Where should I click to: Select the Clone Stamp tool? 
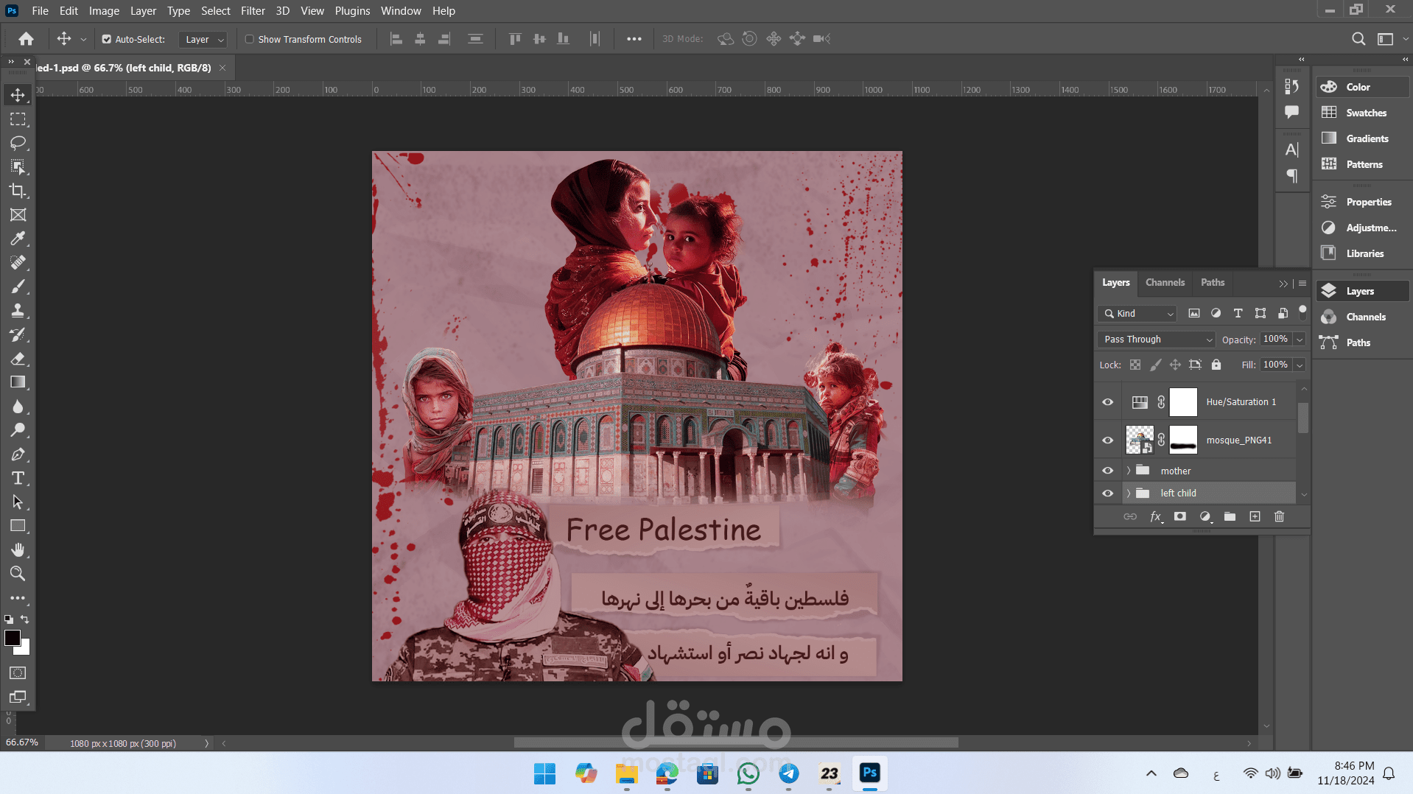click(x=18, y=311)
